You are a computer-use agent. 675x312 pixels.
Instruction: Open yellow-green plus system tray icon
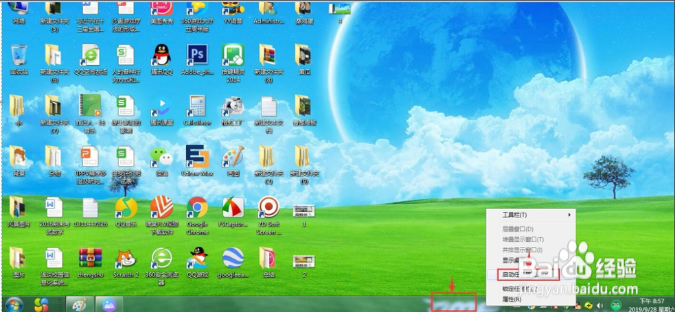[588, 305]
